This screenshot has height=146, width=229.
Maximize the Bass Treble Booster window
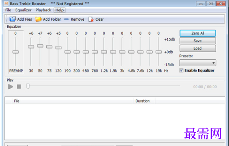click(211, 4)
